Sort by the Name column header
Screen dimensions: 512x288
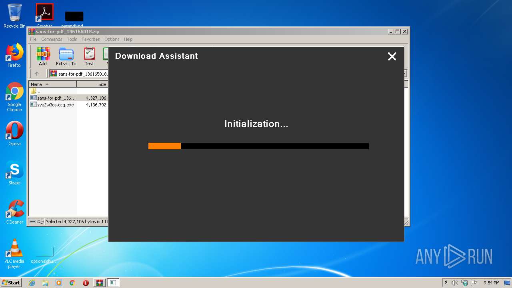pyautogui.click(x=52, y=84)
